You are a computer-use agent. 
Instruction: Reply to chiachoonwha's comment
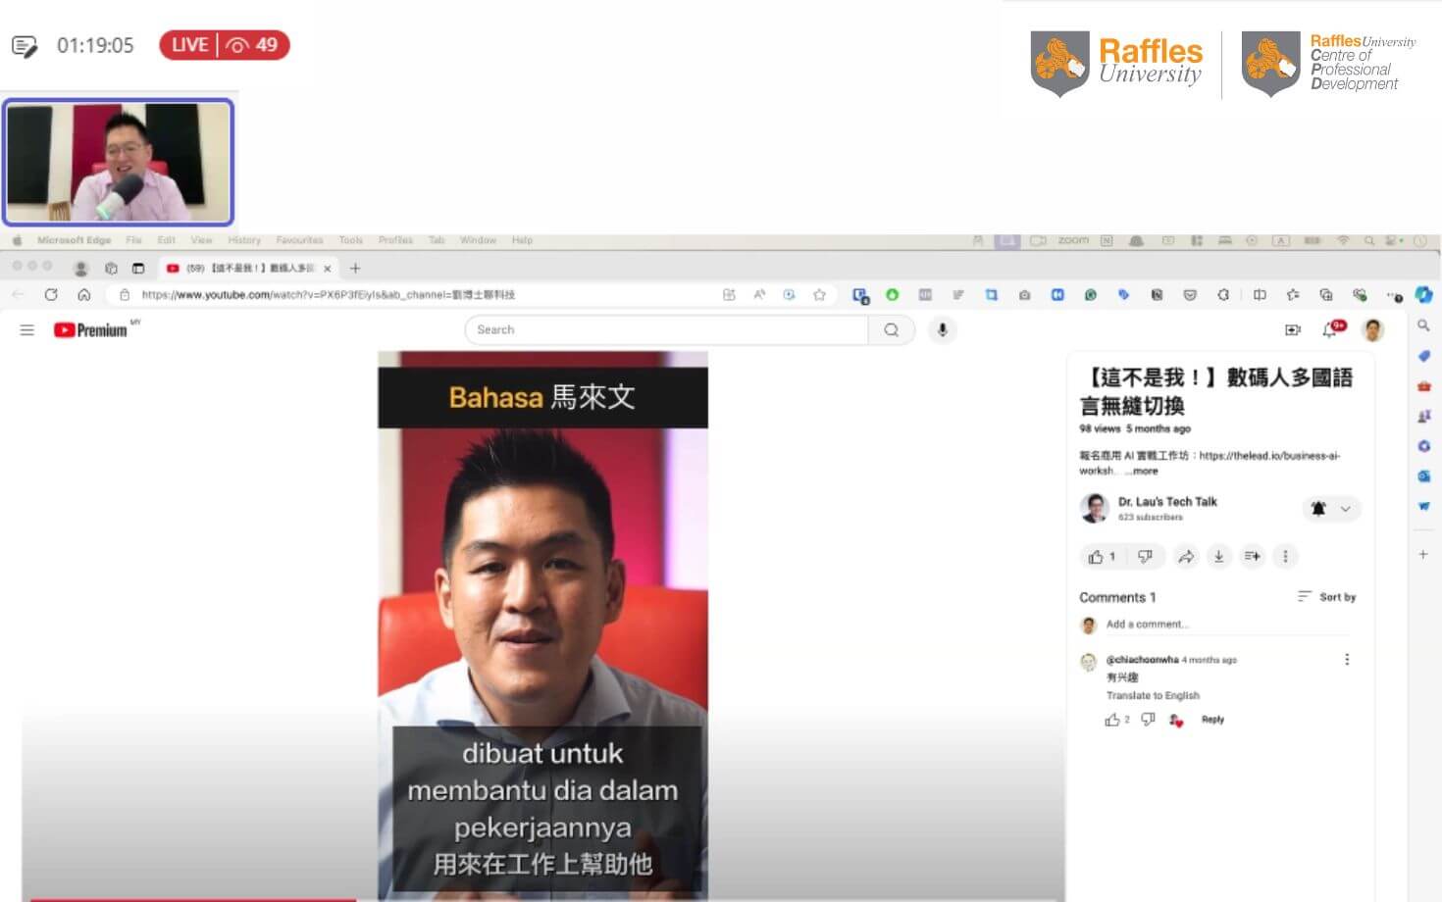pos(1212,720)
